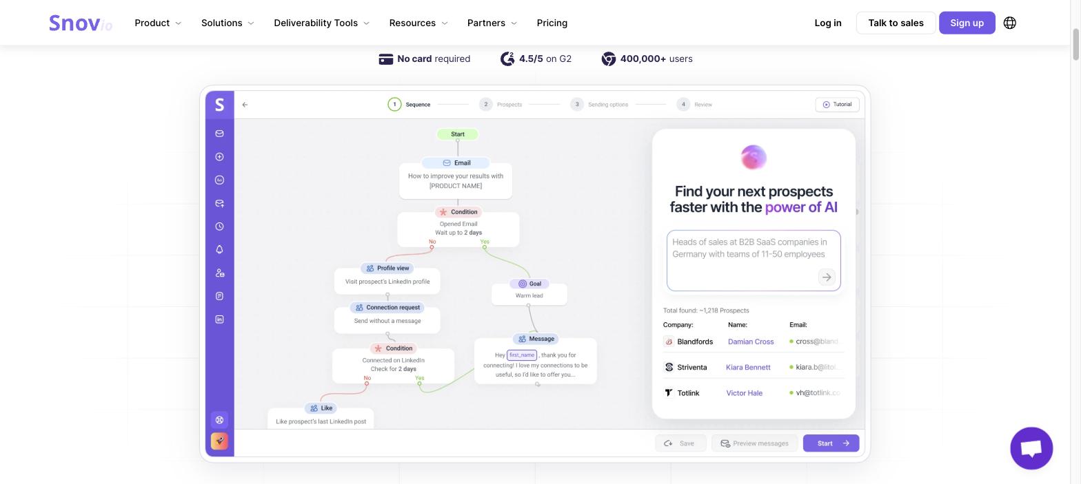Click the help lifebuoy sidebar icon
Screen dimensions: 1081x484
click(219, 420)
